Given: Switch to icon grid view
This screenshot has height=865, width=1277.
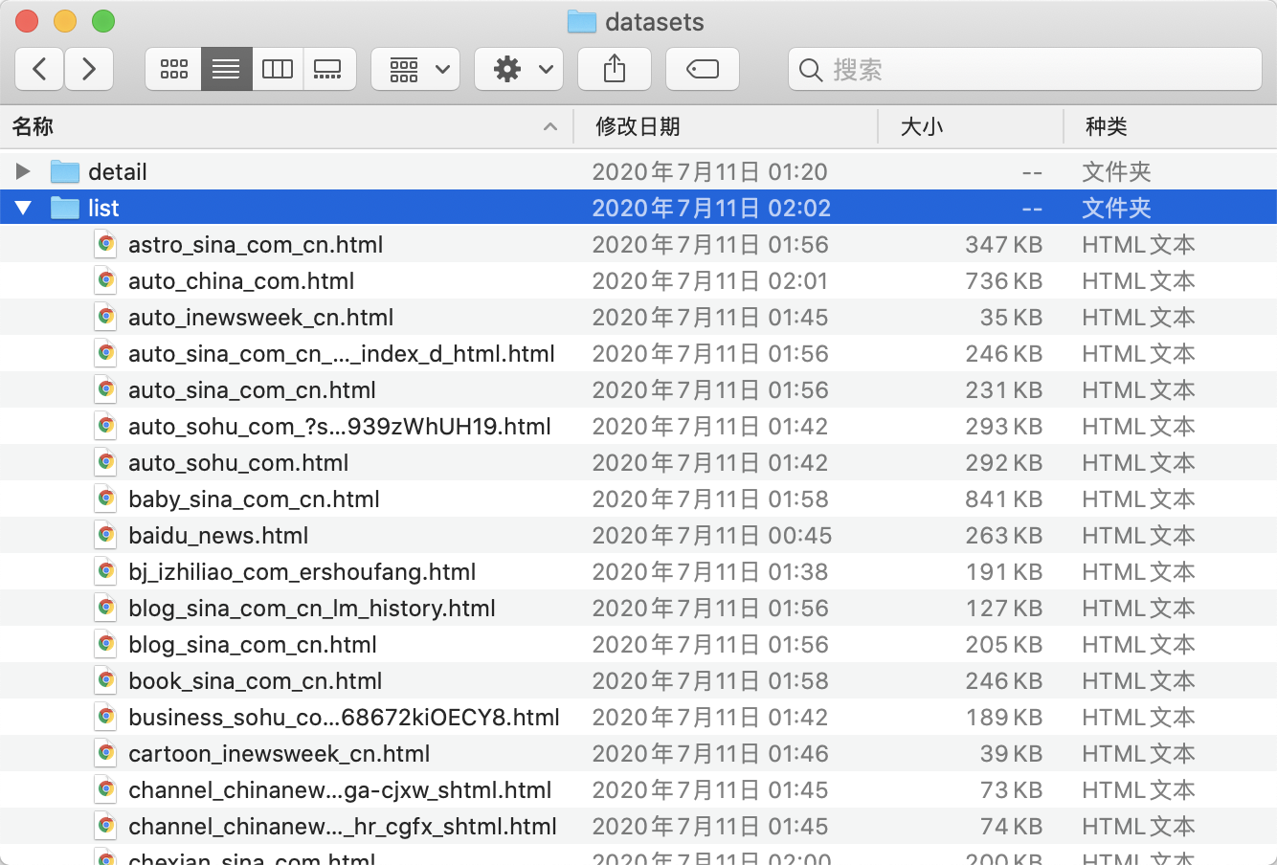Looking at the screenshot, I should 173,69.
